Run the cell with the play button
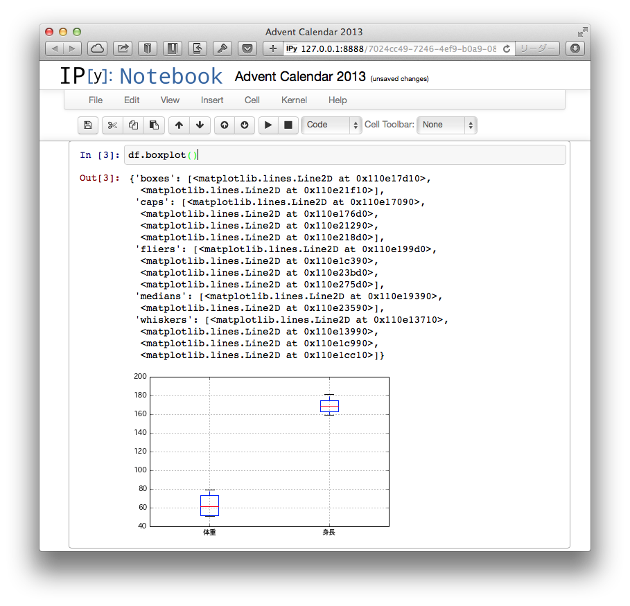The height and width of the screenshot is (606, 630). click(268, 125)
